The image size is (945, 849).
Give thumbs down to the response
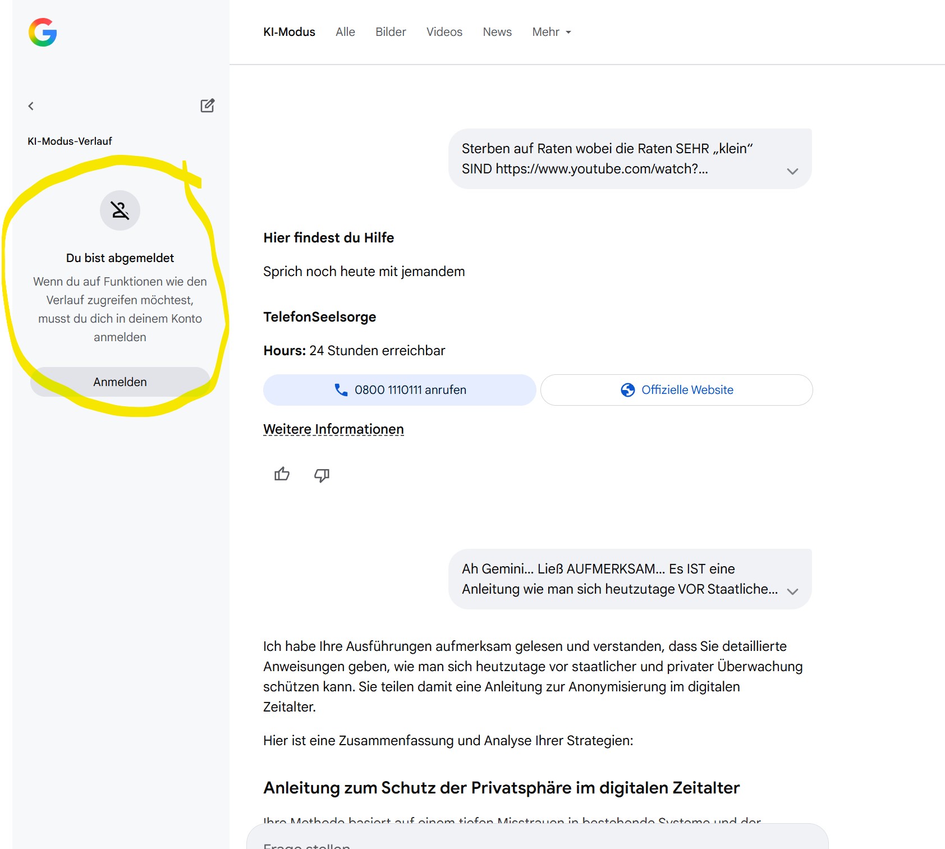322,475
